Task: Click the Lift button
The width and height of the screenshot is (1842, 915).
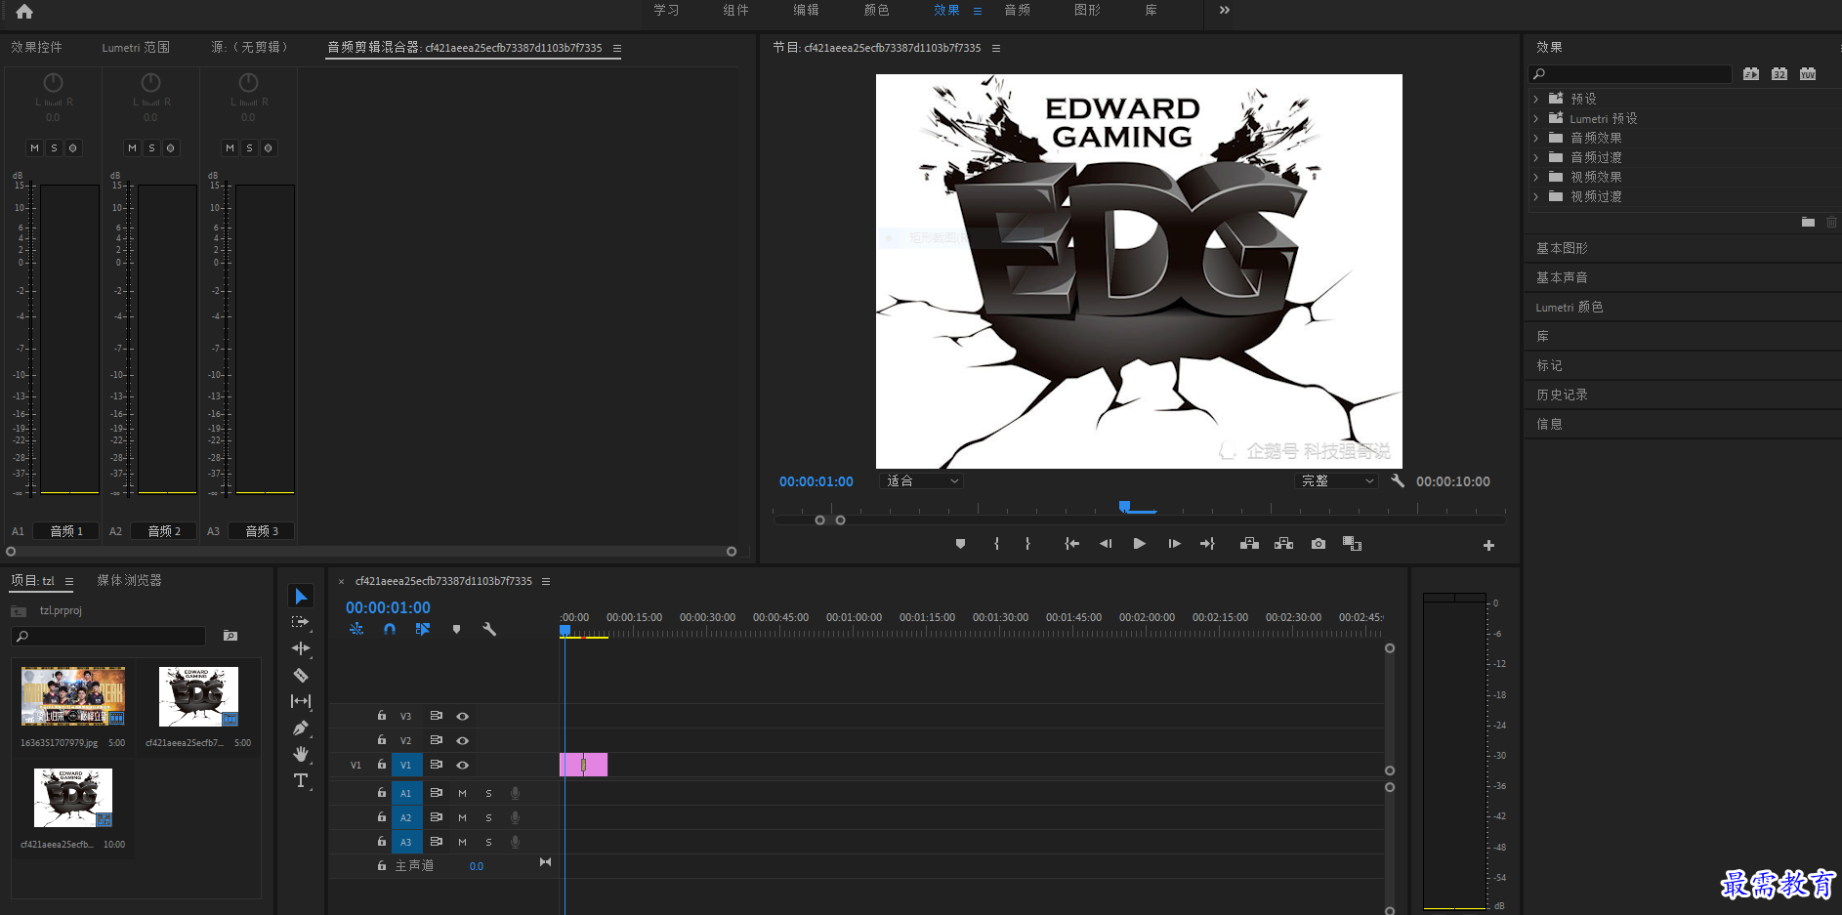Action: (1249, 544)
